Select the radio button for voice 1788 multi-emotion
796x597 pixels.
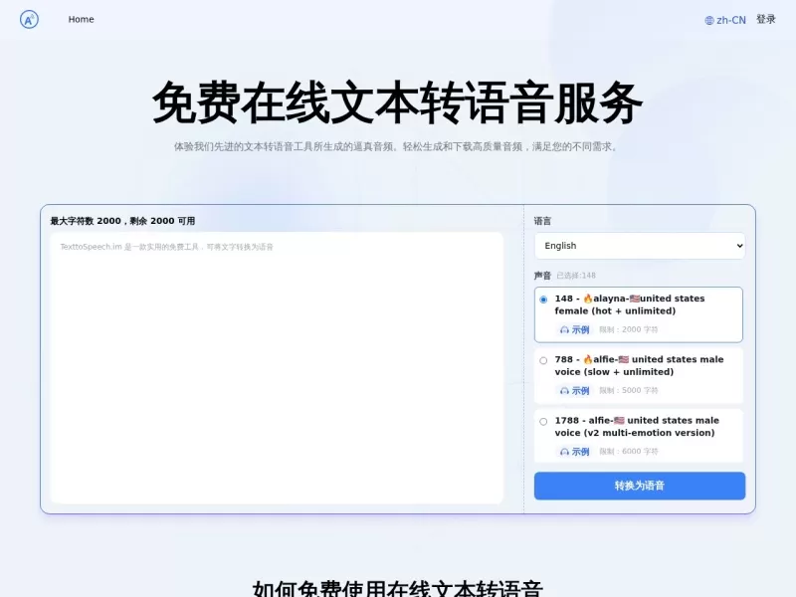pyautogui.click(x=543, y=420)
